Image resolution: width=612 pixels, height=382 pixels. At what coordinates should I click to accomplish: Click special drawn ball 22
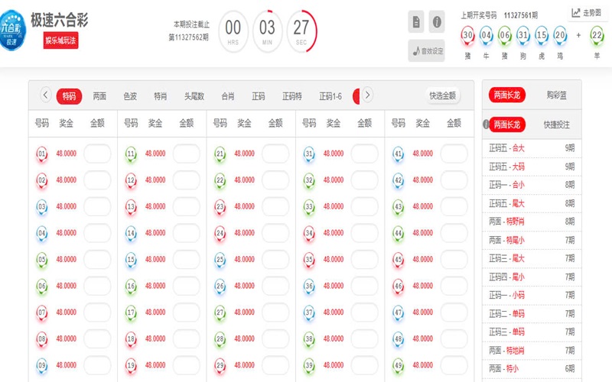pos(597,35)
